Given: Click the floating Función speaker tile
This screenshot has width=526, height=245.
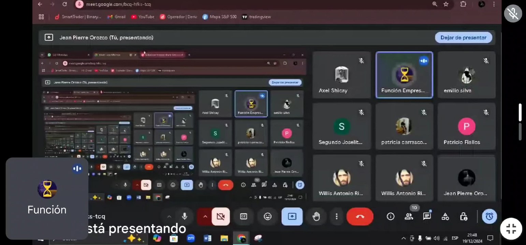Looking at the screenshot, I should (47, 198).
